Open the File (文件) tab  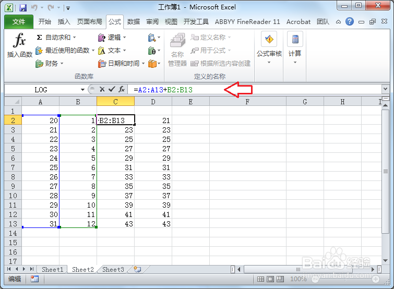click(19, 22)
